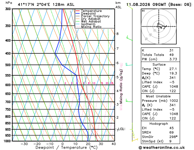Screen dimensions: 194x150
Task: Select the Dry Adiabat legend label
Action: tap(91, 19)
